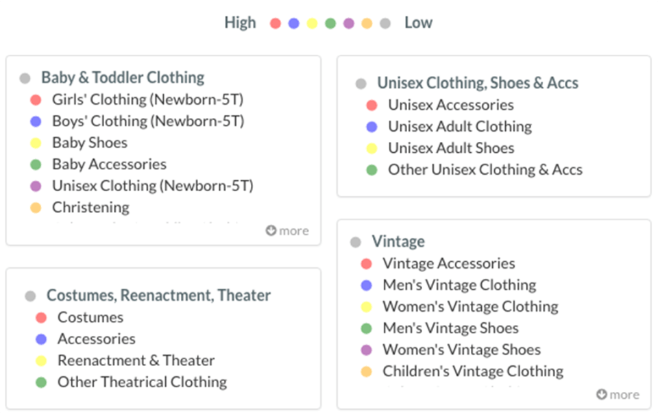This screenshot has height=414, width=658.
Task: Click green dot beside Other Theatrical Clothing
Action: [41, 382]
